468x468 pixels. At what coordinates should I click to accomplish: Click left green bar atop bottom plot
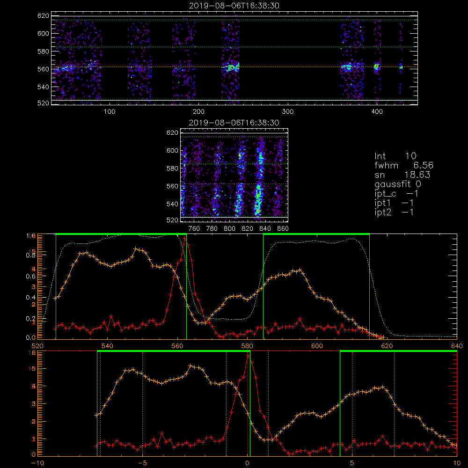coord(174,351)
